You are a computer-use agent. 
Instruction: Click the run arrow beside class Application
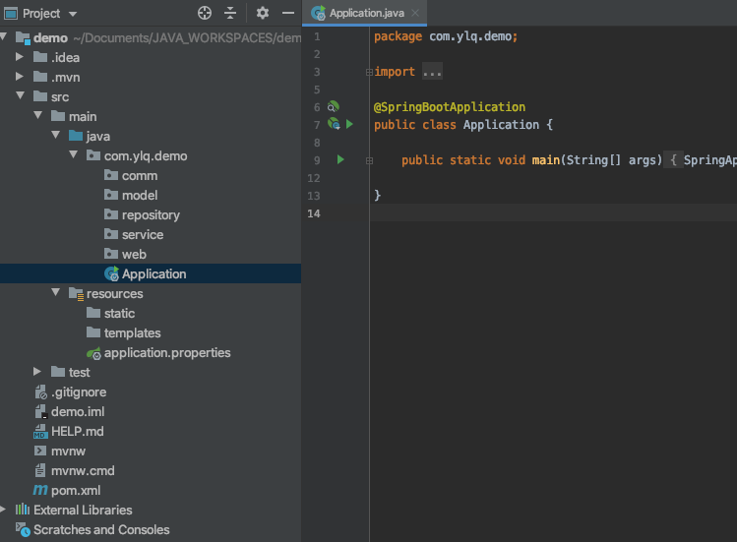click(x=349, y=124)
